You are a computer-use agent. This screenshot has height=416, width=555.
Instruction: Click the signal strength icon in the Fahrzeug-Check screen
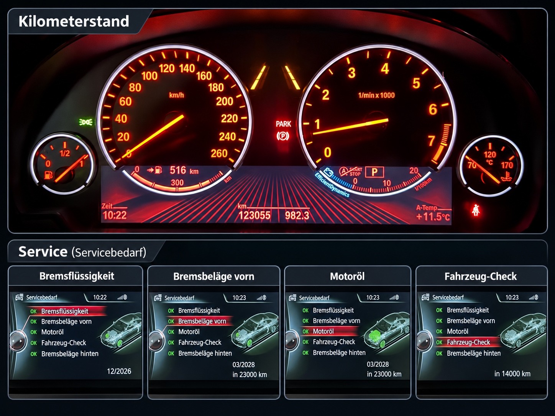pyautogui.click(x=533, y=297)
